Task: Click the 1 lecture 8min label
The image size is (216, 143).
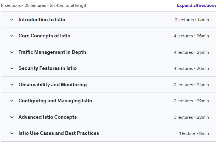Action: pyautogui.click(x=194, y=133)
